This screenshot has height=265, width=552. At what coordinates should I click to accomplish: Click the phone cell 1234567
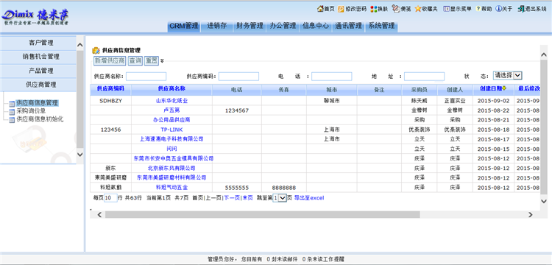[x=236, y=110]
